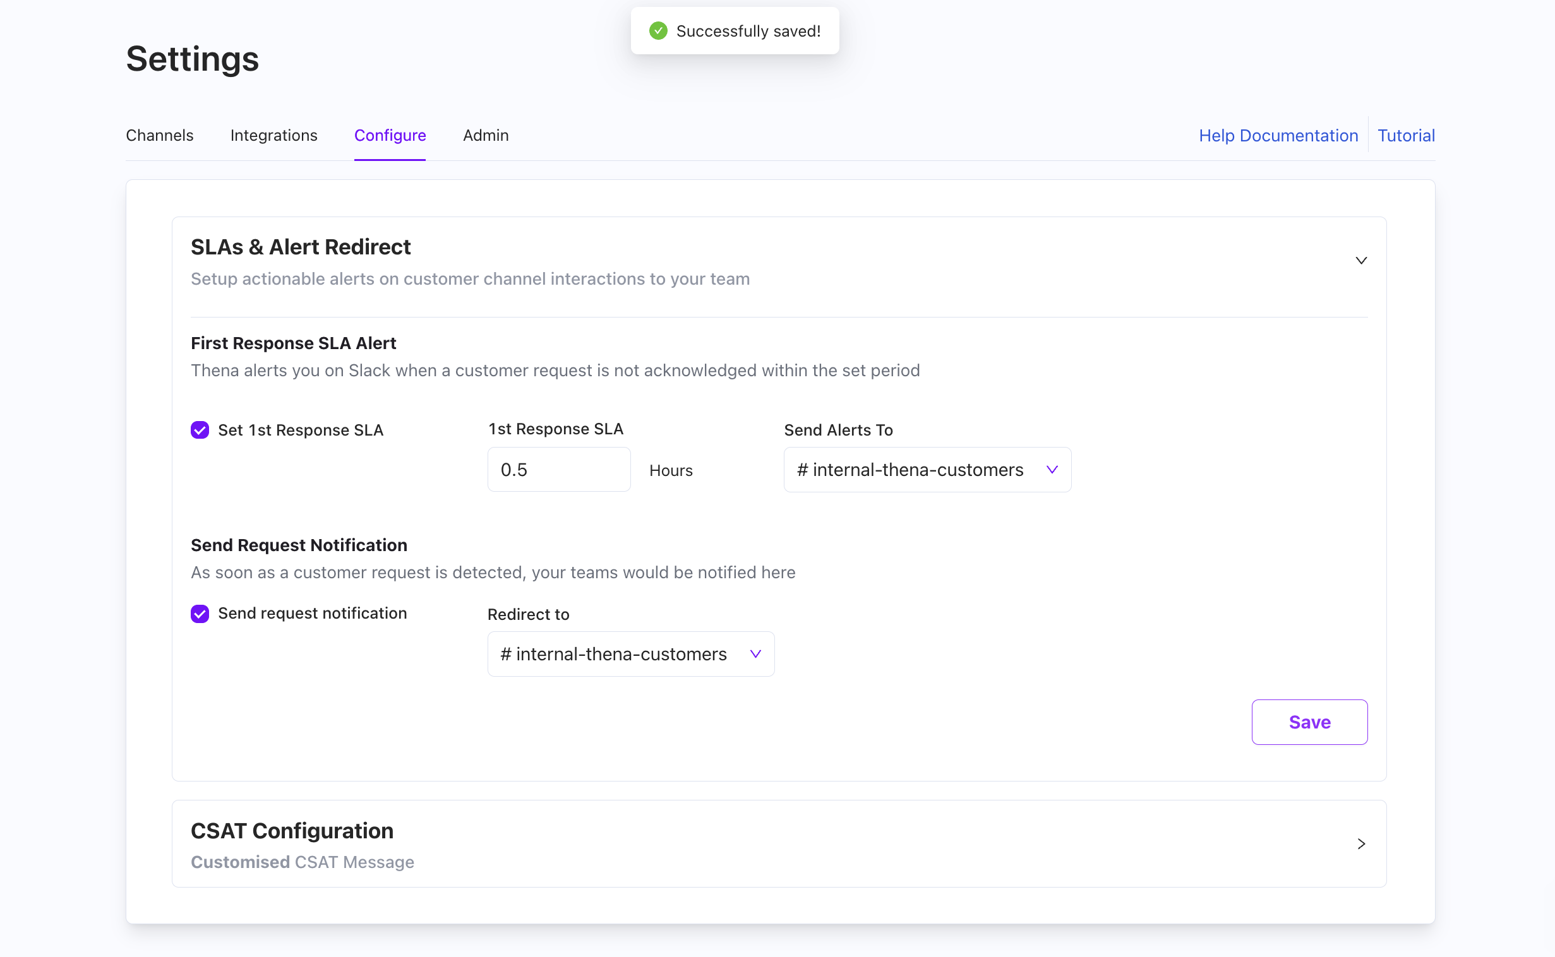
Task: Uncheck Send request notification checkbox
Action: [200, 614]
